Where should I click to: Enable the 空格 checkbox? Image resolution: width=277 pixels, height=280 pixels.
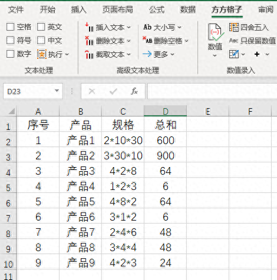coord(10,27)
